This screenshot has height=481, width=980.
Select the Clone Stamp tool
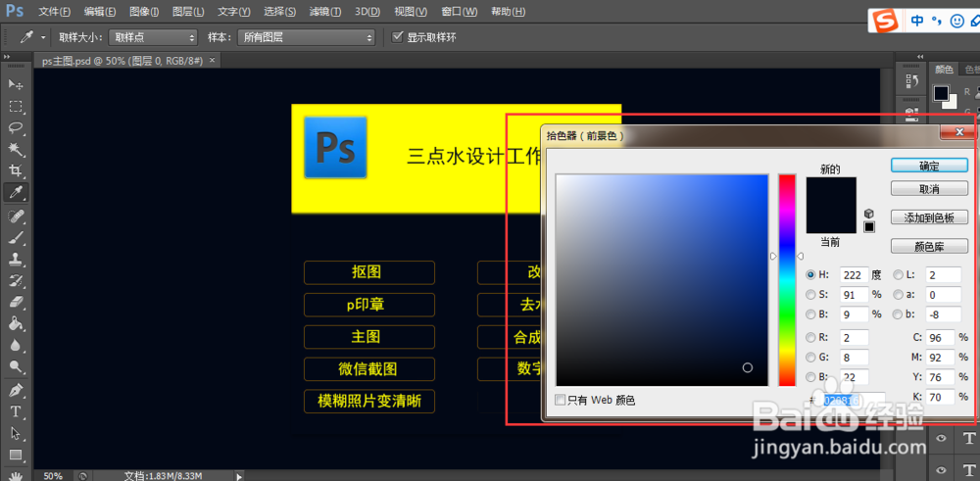16,259
